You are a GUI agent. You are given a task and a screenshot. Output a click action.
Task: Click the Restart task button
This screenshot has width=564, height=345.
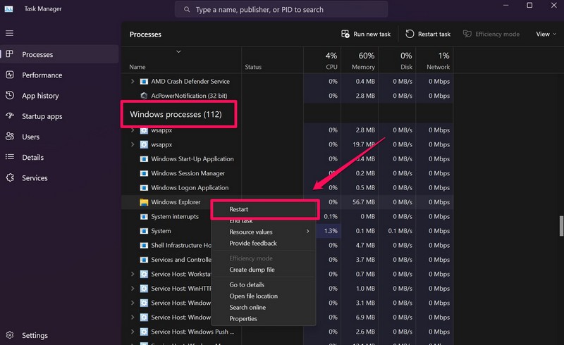(x=428, y=34)
